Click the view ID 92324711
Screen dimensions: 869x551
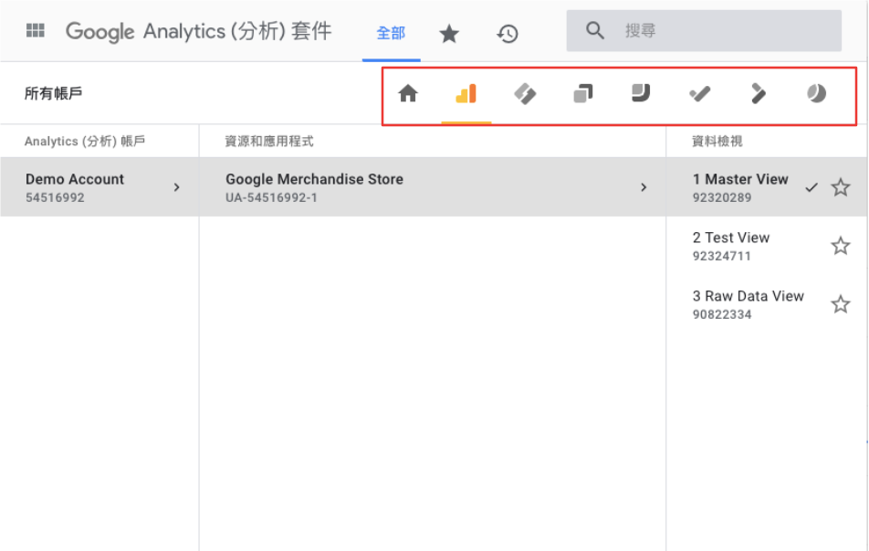pos(721,256)
